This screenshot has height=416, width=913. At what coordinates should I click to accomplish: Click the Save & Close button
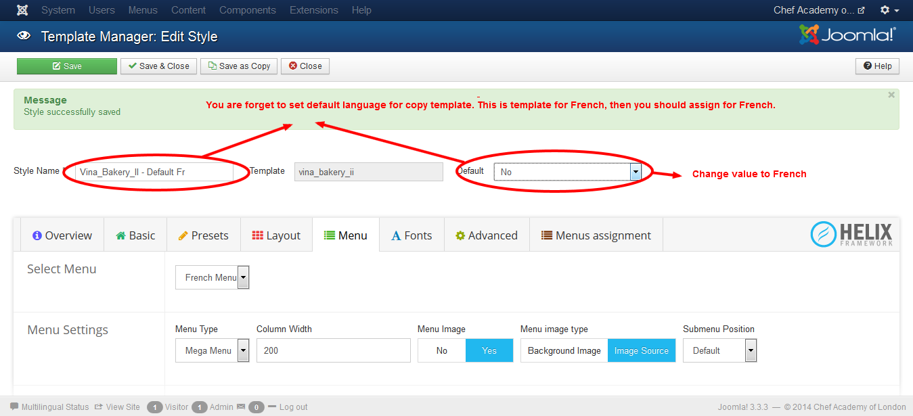158,66
